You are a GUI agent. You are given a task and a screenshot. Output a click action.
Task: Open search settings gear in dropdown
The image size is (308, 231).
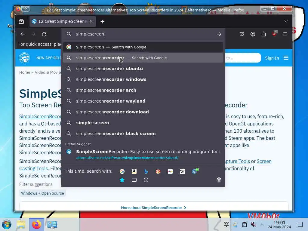(x=219, y=180)
